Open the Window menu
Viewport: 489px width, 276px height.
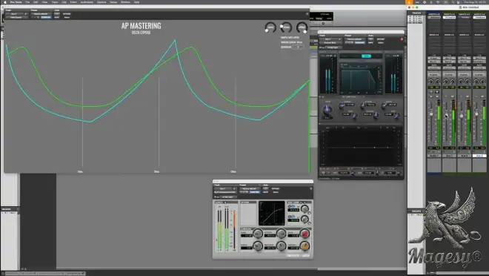point(125,2)
